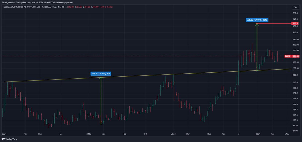Click the Teknik_temelci publisher header text
Viewport: 302px width, 142px height.
point(37,2)
